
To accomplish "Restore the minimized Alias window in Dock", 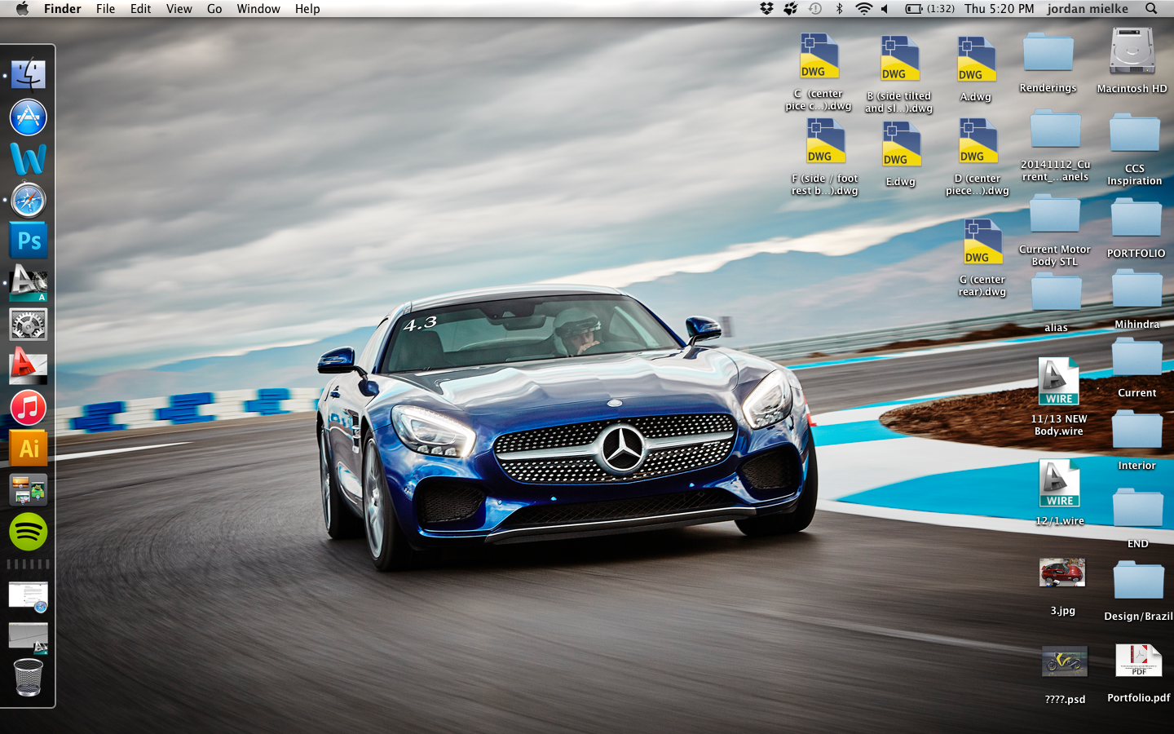I will coord(29,638).
